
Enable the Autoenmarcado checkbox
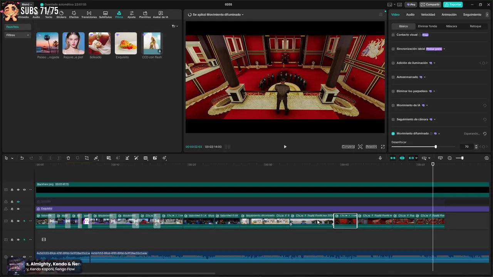[x=393, y=77]
